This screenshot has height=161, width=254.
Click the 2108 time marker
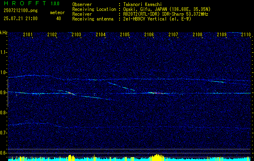197,35
